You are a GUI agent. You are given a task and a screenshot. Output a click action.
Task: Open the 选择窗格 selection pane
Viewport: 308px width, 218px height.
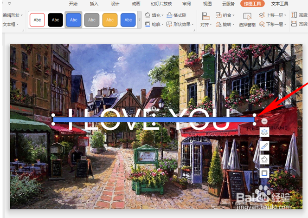point(247,20)
